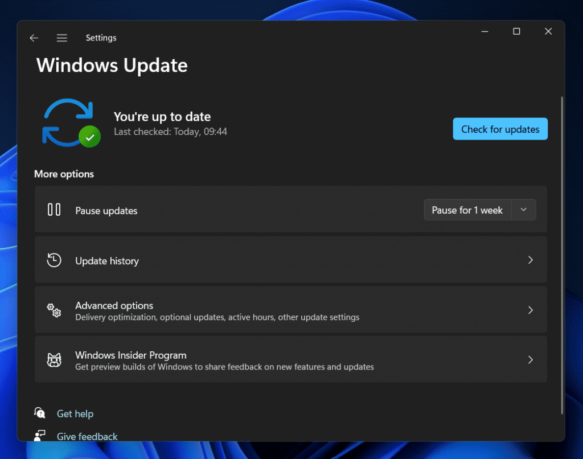Click the Get help question mark icon

[x=40, y=413]
